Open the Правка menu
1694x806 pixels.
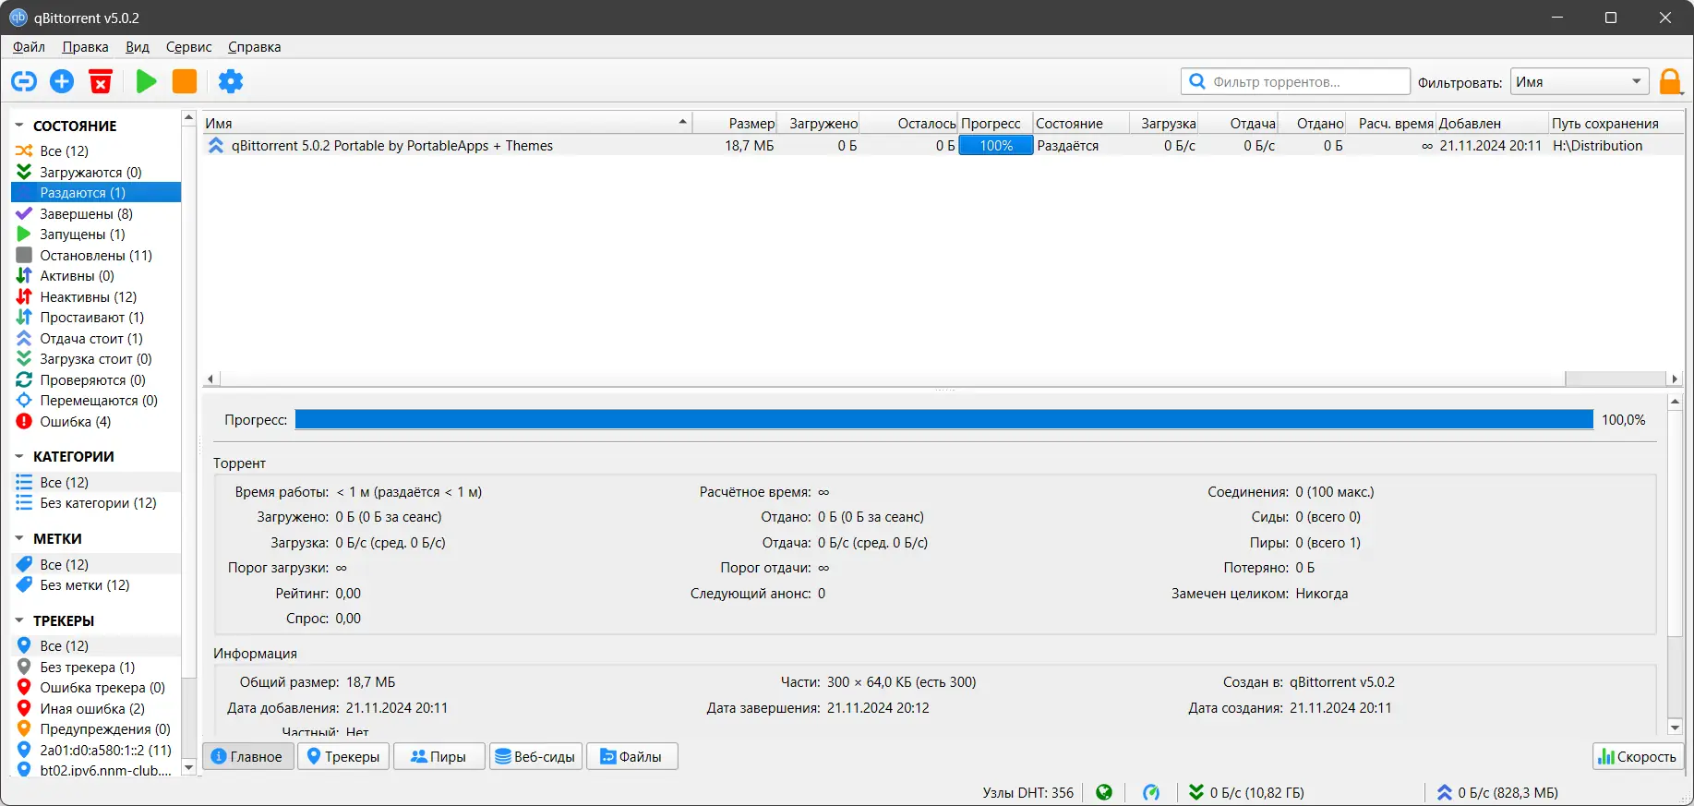tap(85, 47)
